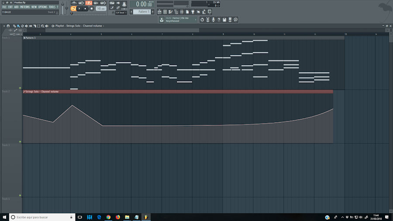The image size is (393, 221).
Task: Expand arrow after Channel volume title
Action: click(x=103, y=26)
